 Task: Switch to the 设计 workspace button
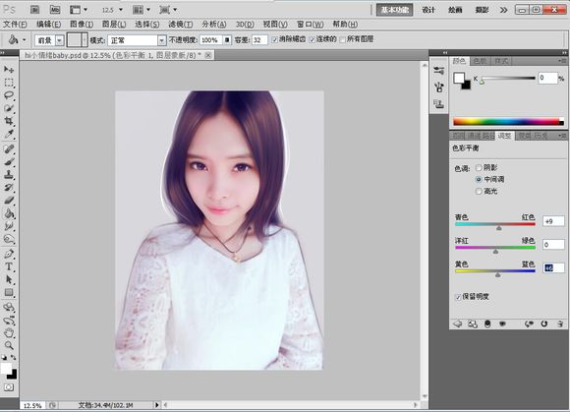point(428,10)
